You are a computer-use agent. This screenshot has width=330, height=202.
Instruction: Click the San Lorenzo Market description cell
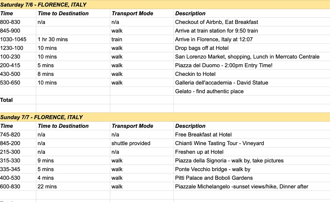point(247,57)
